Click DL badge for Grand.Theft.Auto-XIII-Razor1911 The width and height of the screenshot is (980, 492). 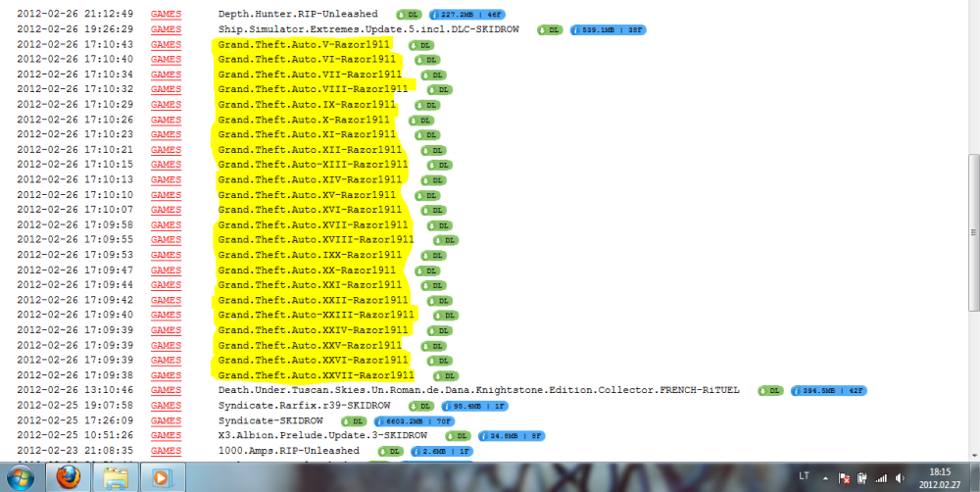[440, 165]
